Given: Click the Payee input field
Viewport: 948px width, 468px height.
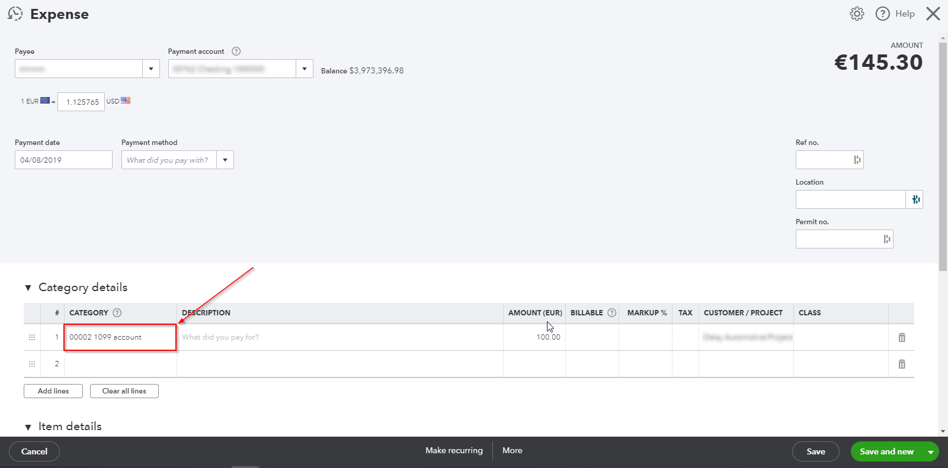Looking at the screenshot, I should pos(79,69).
